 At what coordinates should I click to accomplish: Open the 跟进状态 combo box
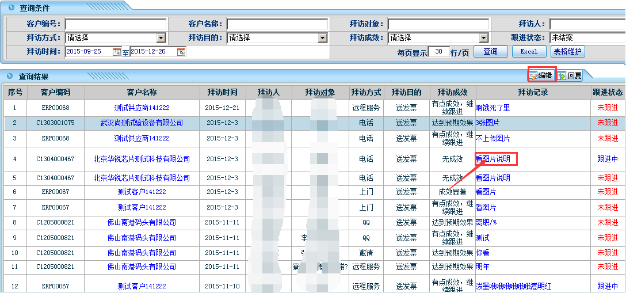pyautogui.click(x=587, y=38)
